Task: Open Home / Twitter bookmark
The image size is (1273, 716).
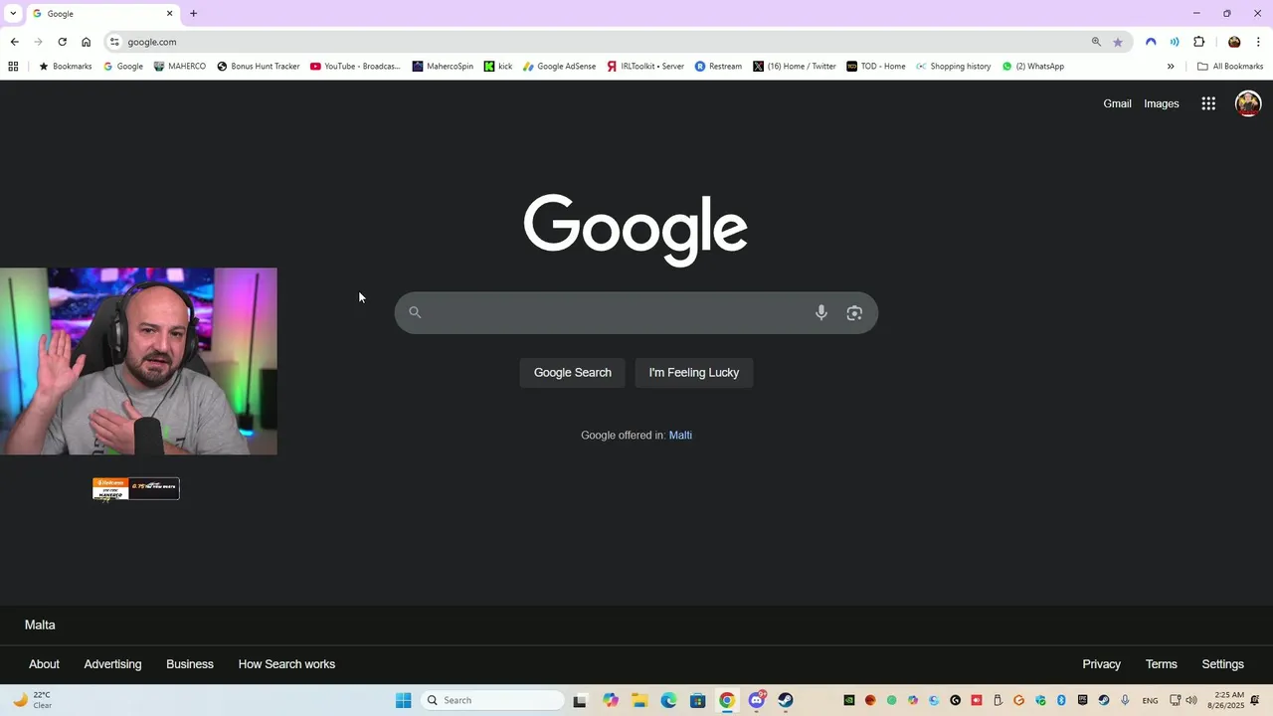Action: point(795,67)
